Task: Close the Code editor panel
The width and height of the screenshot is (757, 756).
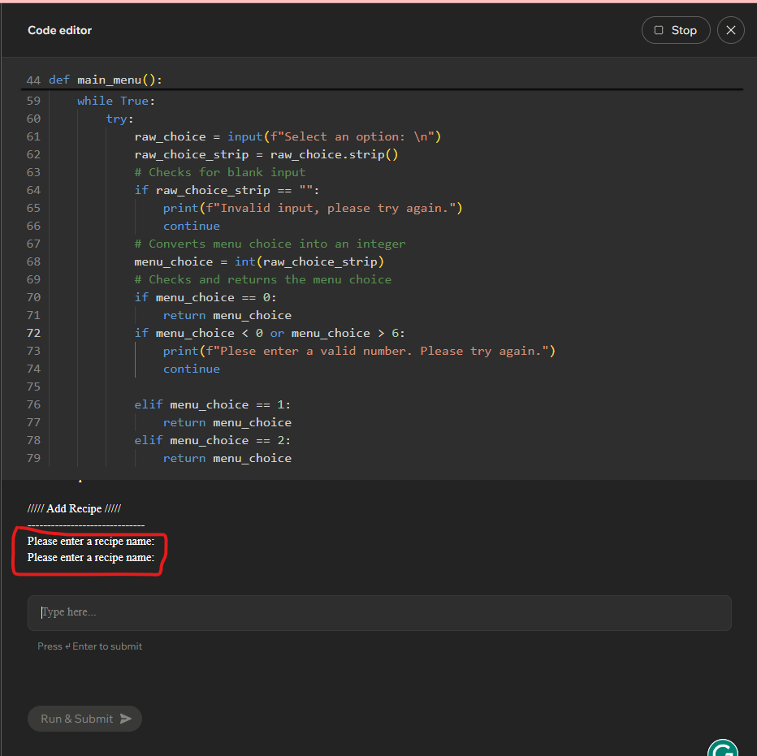Action: pos(730,30)
